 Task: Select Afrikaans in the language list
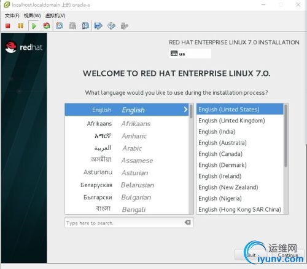click(x=127, y=124)
